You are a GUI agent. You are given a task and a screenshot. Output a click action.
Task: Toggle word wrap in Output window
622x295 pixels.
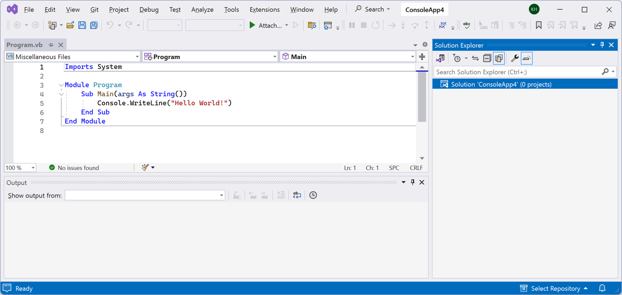click(x=297, y=195)
